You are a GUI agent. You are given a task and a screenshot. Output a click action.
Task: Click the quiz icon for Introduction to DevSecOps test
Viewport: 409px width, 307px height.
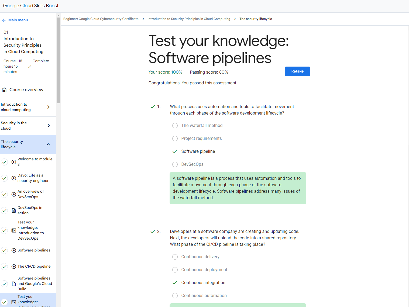tap(14, 230)
